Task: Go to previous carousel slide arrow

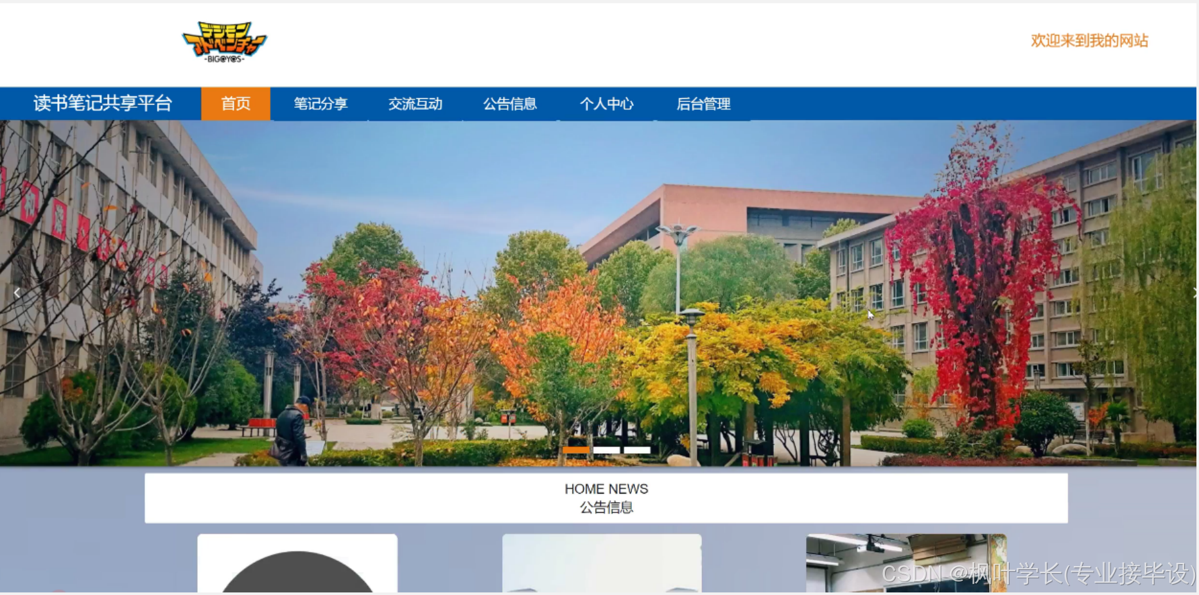Action: point(17,293)
